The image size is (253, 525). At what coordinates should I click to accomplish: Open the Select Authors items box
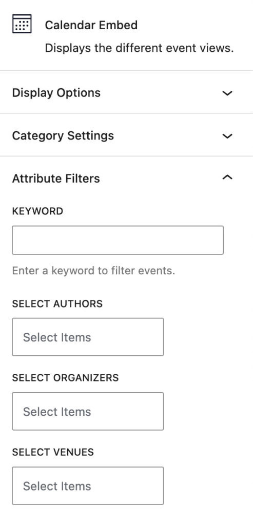point(88,337)
